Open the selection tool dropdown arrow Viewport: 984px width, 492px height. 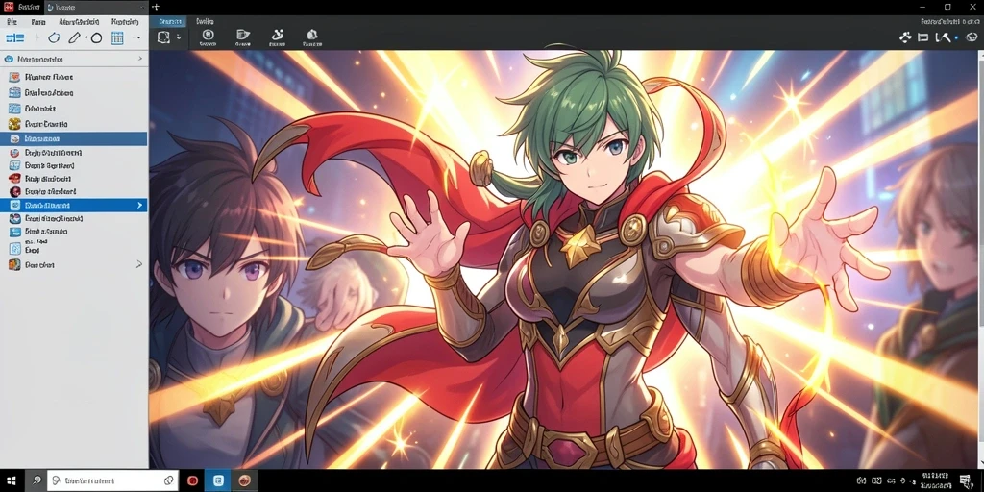(178, 37)
